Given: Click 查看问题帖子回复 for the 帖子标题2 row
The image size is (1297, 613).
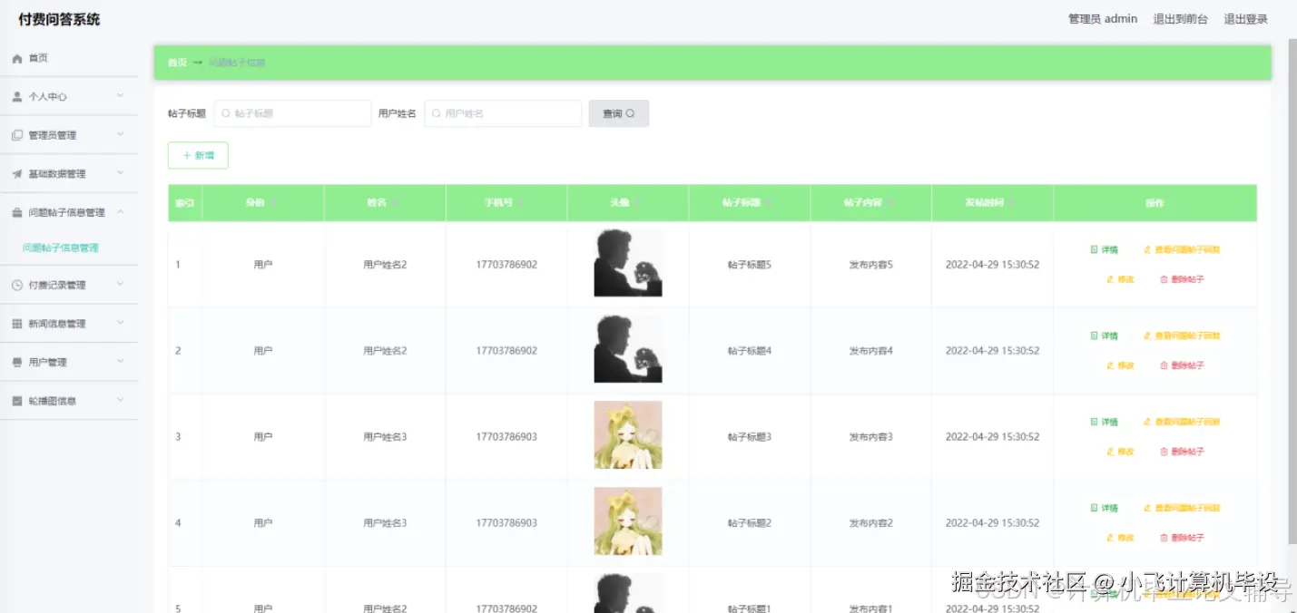Looking at the screenshot, I should [1182, 508].
